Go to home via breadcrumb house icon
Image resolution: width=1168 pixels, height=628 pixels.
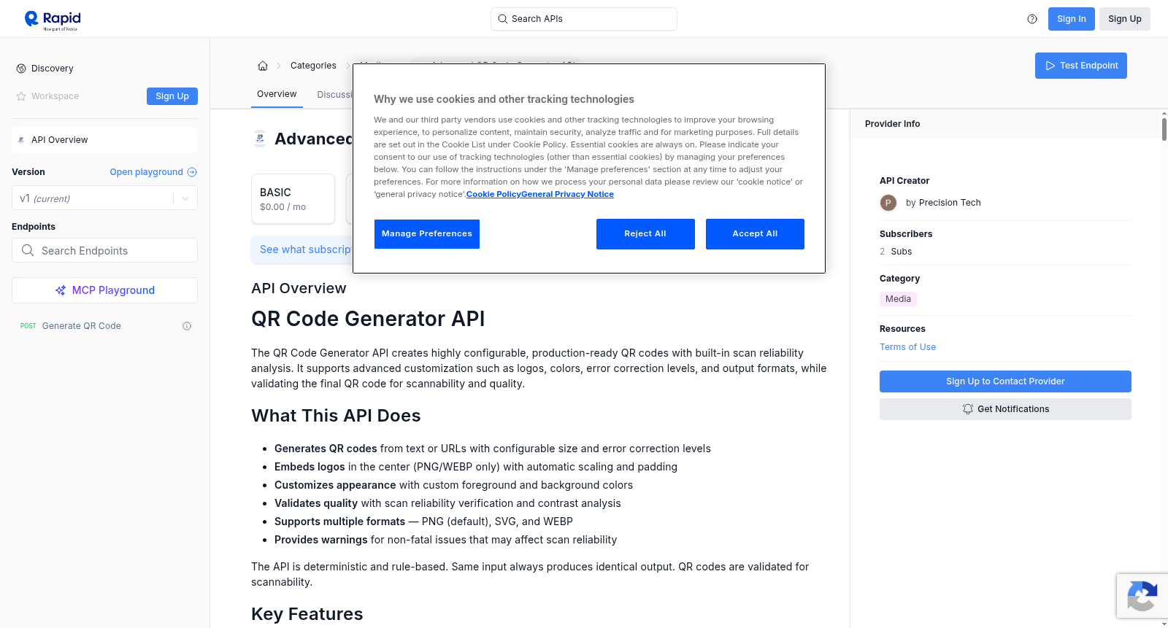click(263, 66)
